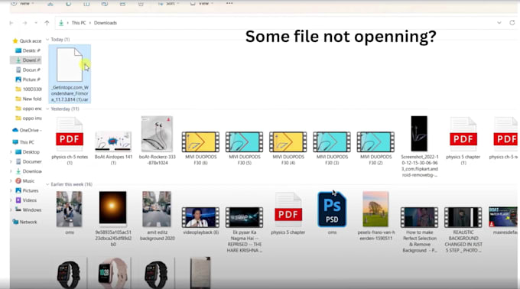Select MIVI DUOPODS F30 (2) video
The width and height of the screenshot is (520, 289).
(x=375, y=148)
